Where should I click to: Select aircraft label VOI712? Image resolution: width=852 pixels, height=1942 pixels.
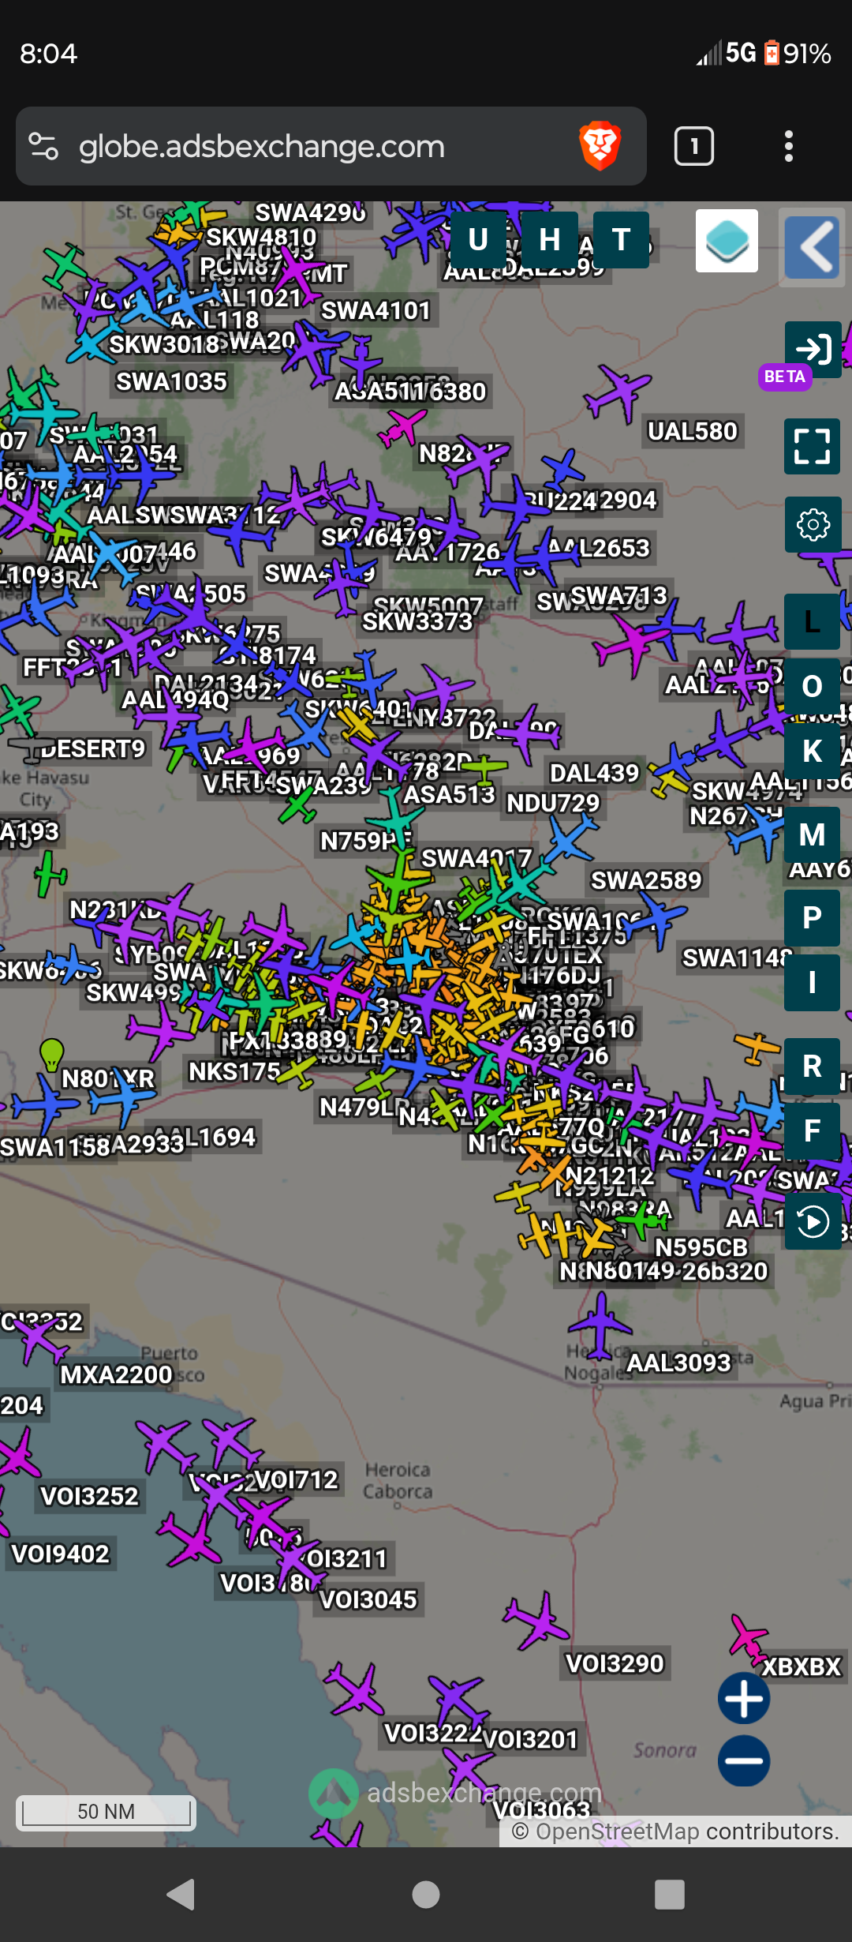click(x=296, y=1479)
